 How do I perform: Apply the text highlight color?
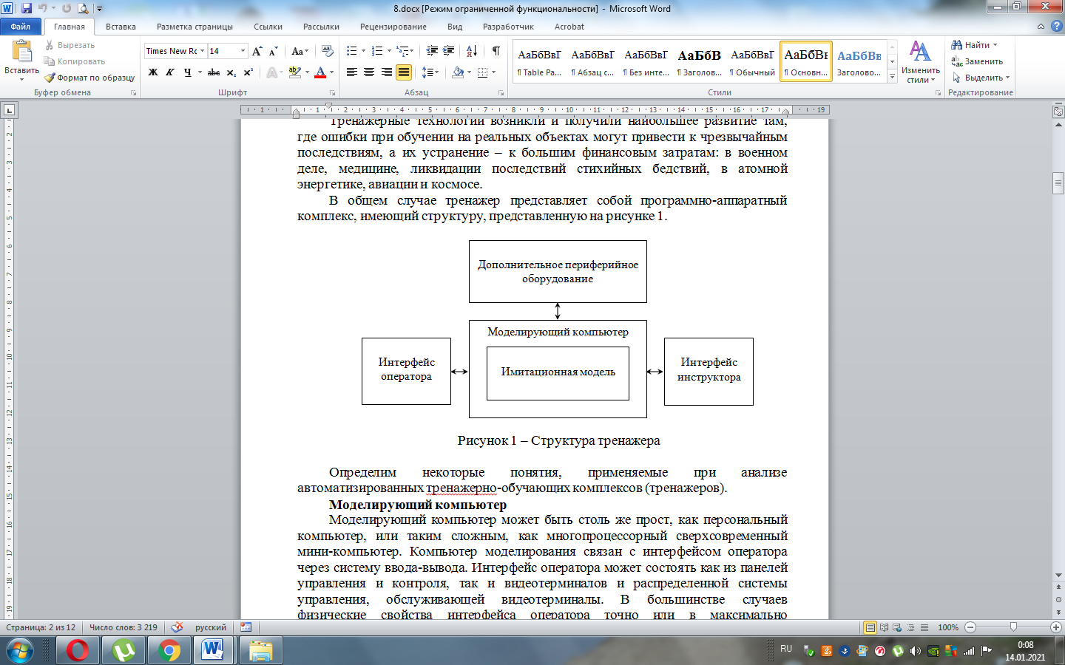point(295,72)
